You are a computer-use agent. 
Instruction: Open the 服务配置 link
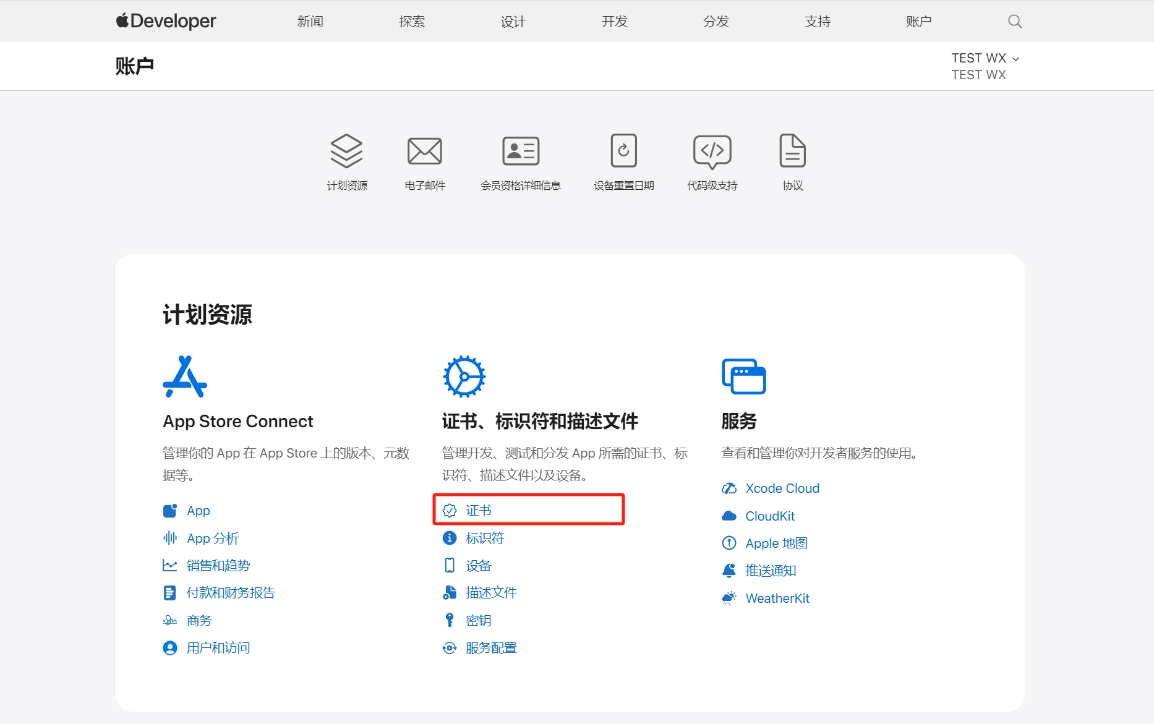pos(491,648)
